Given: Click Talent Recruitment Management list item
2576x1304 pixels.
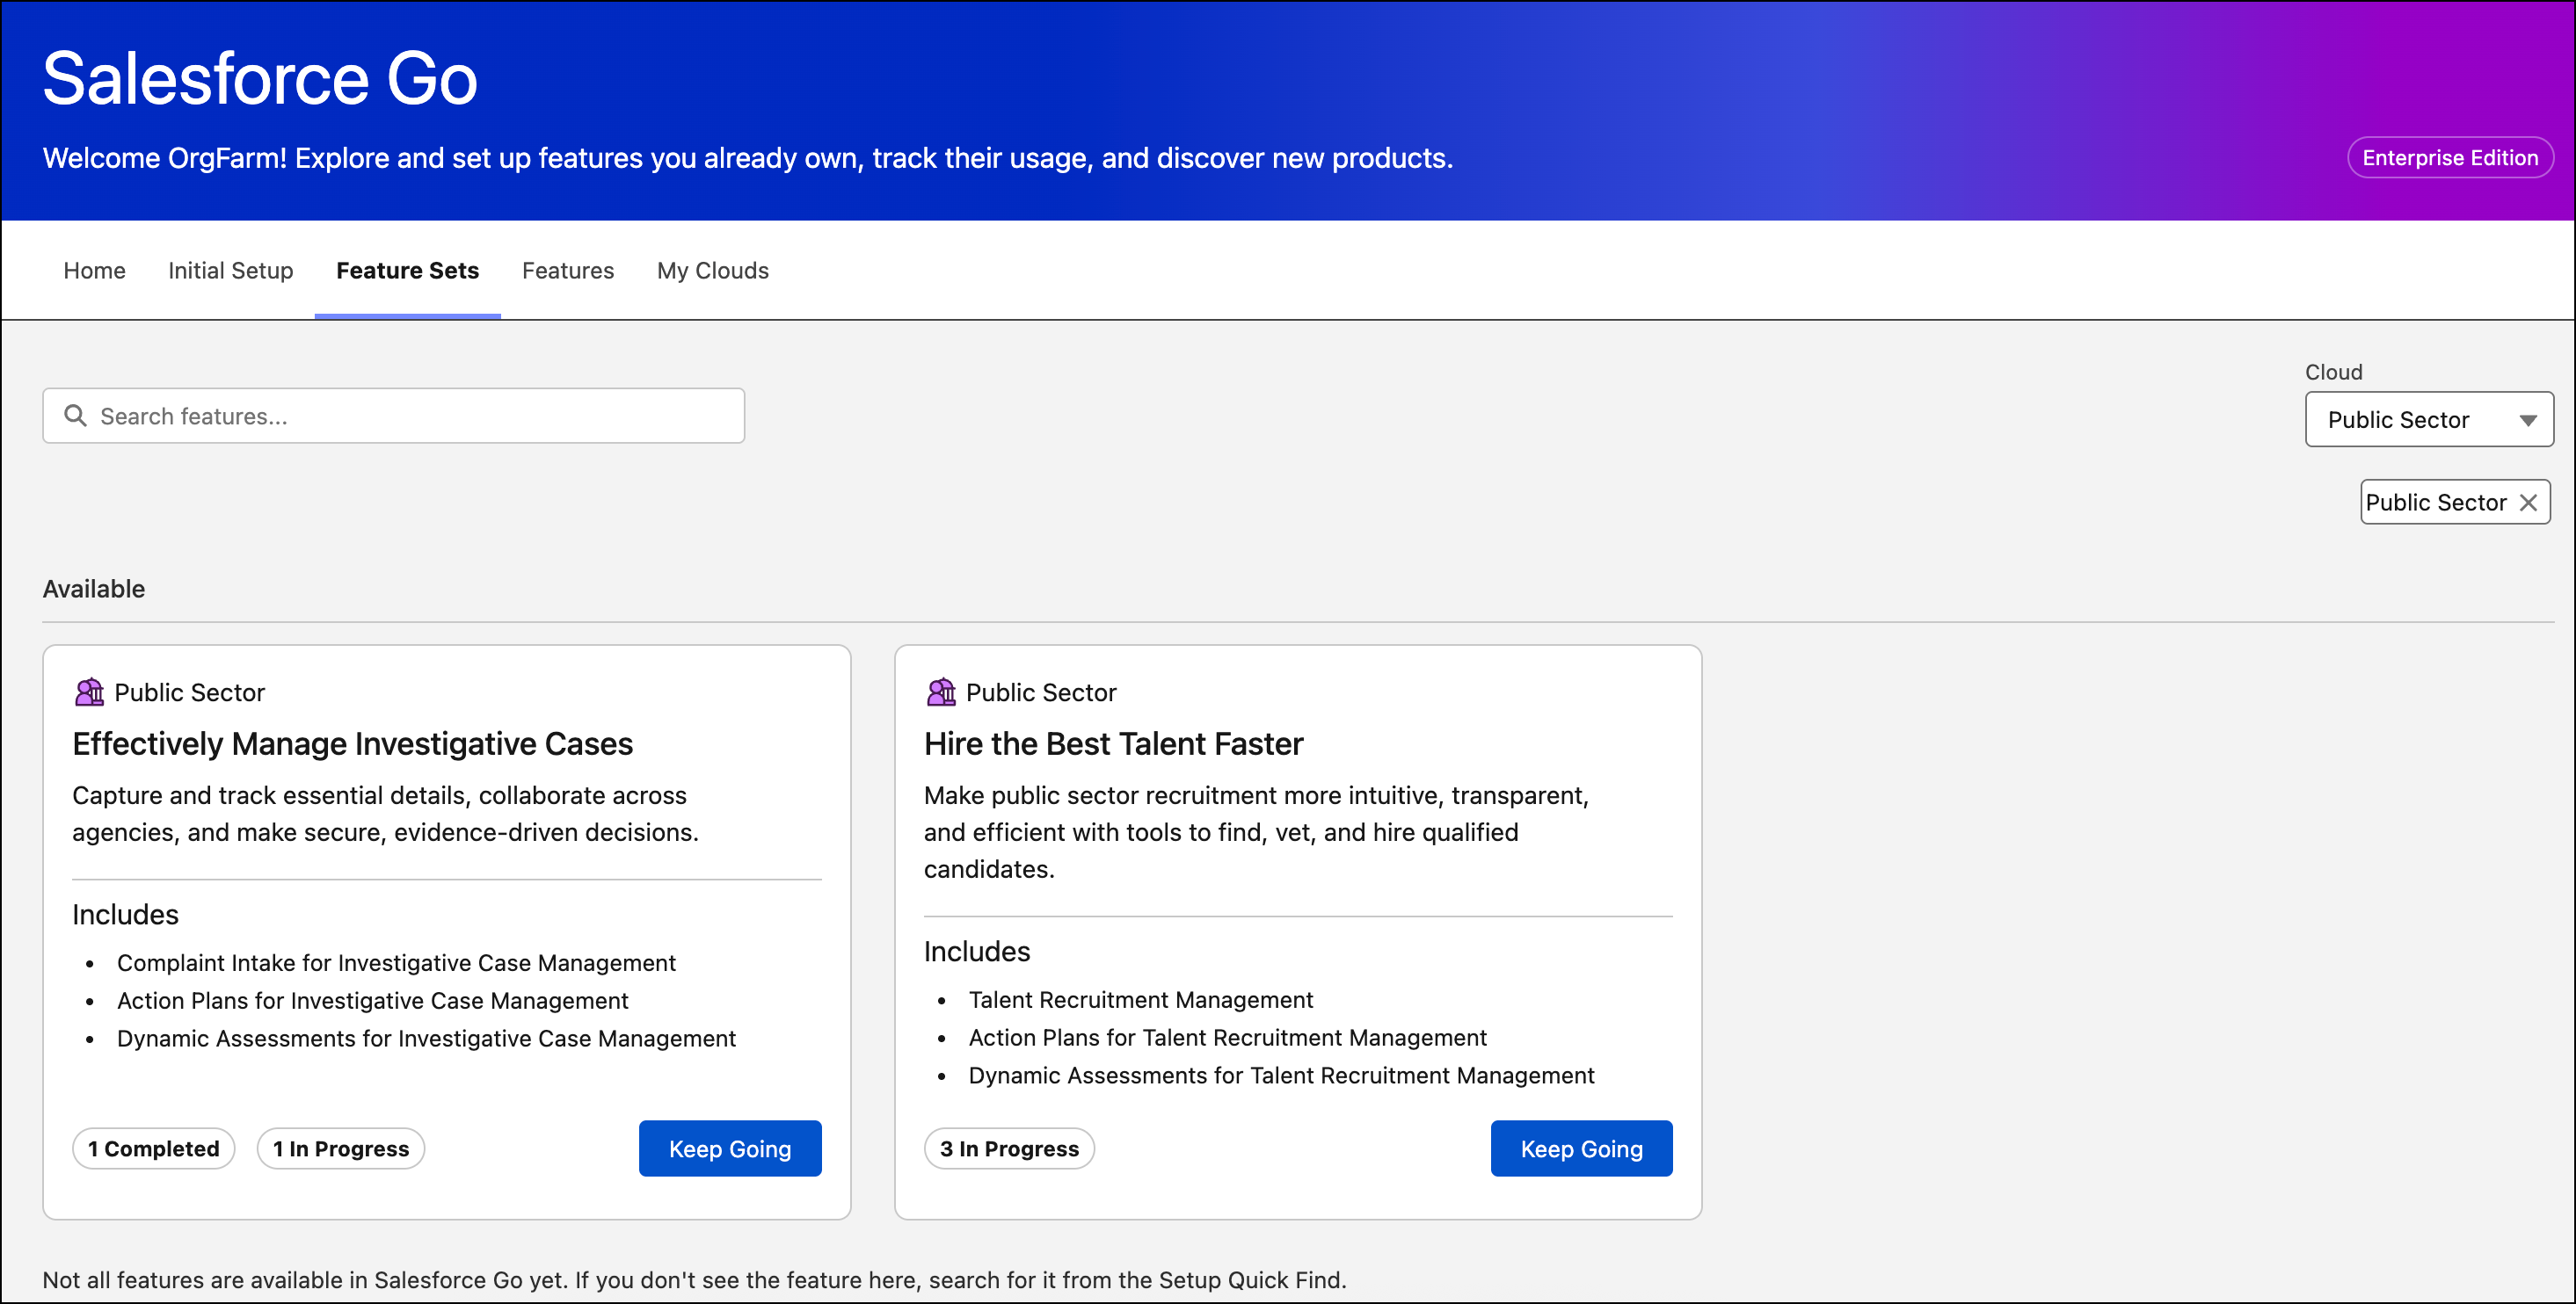Looking at the screenshot, I should [x=1140, y=999].
